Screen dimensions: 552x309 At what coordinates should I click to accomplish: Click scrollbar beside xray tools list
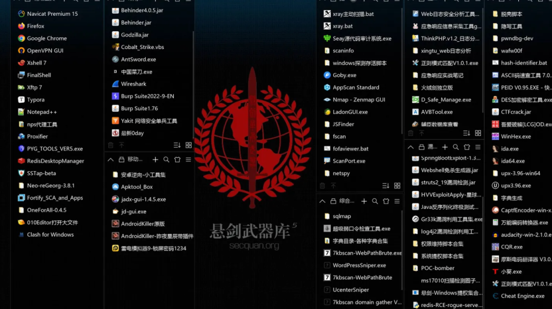point(402,70)
